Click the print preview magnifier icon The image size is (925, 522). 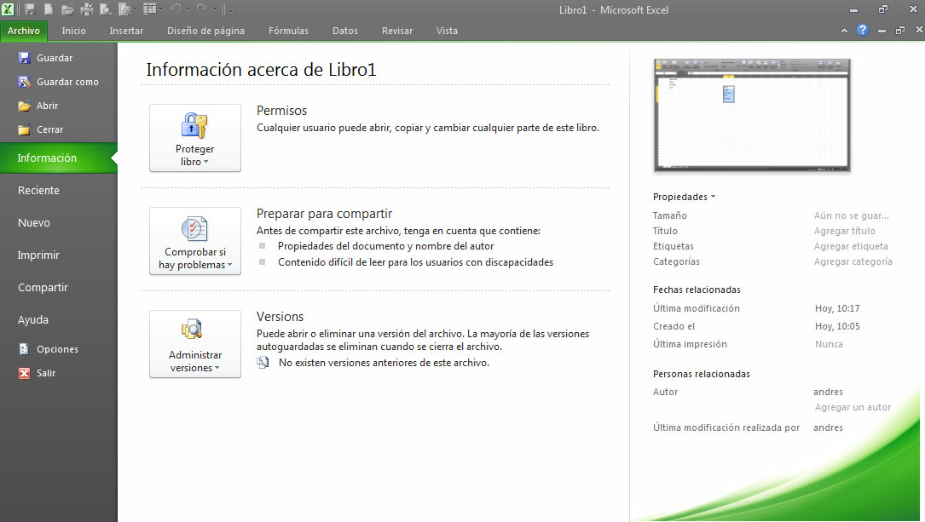pos(105,9)
